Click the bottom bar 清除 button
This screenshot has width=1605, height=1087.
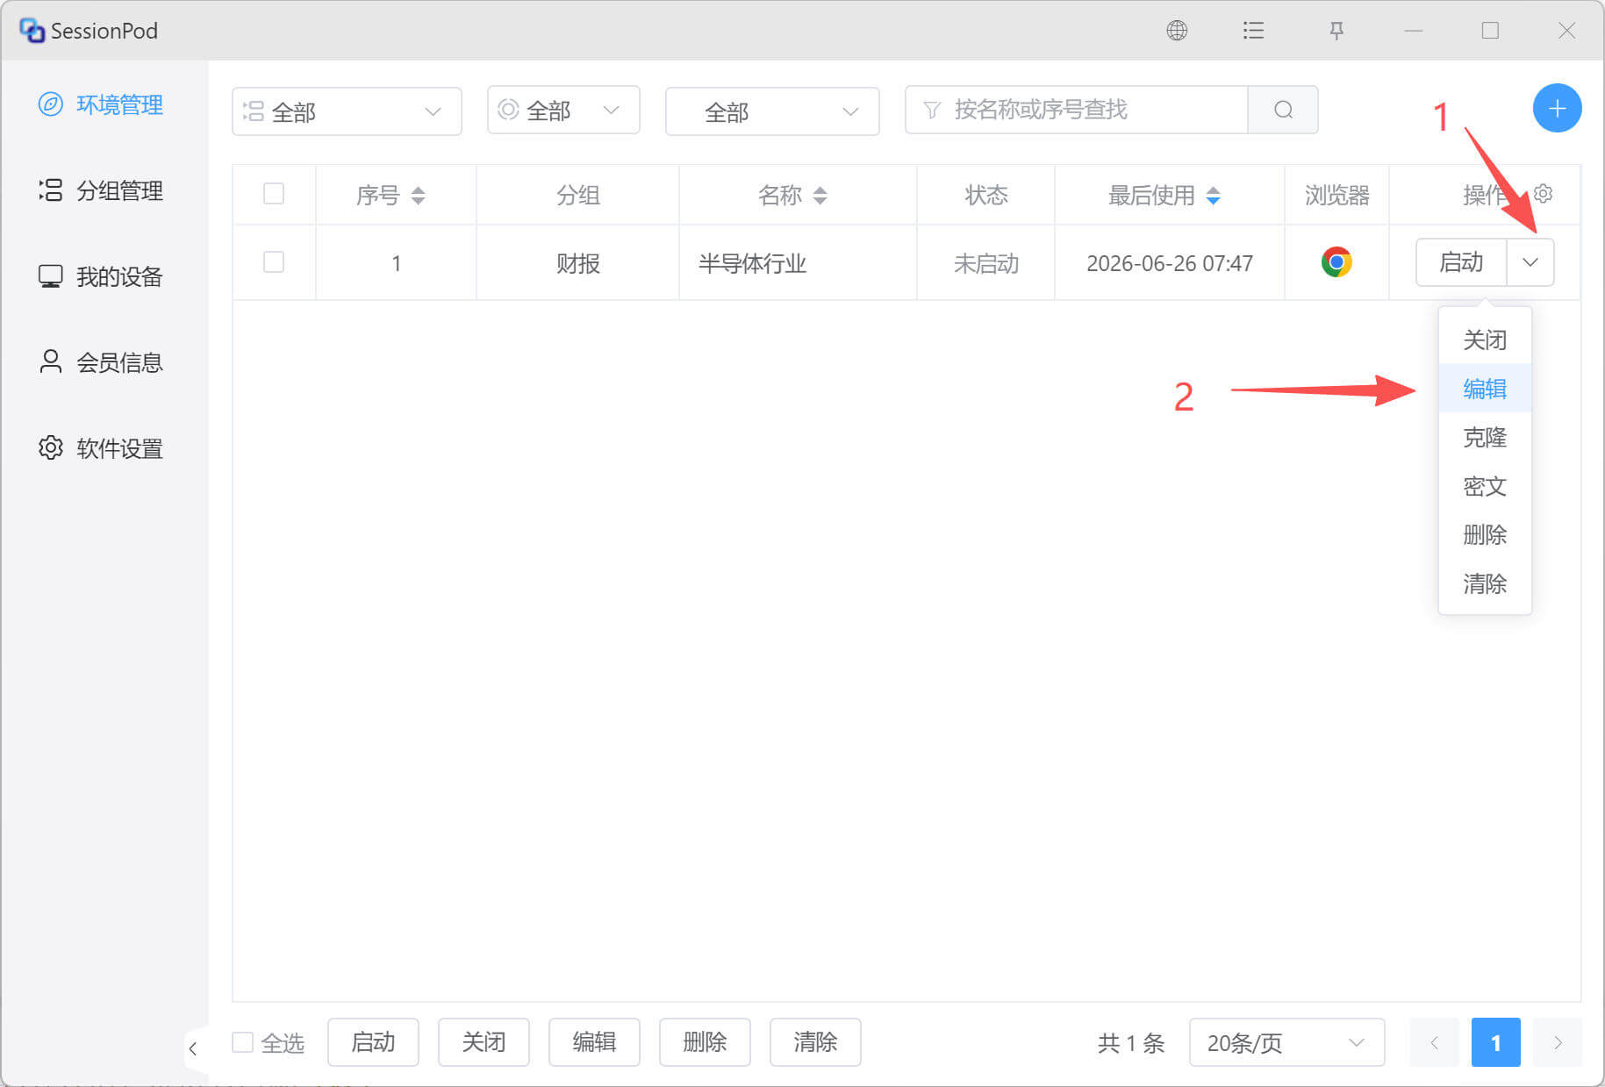click(x=815, y=1042)
